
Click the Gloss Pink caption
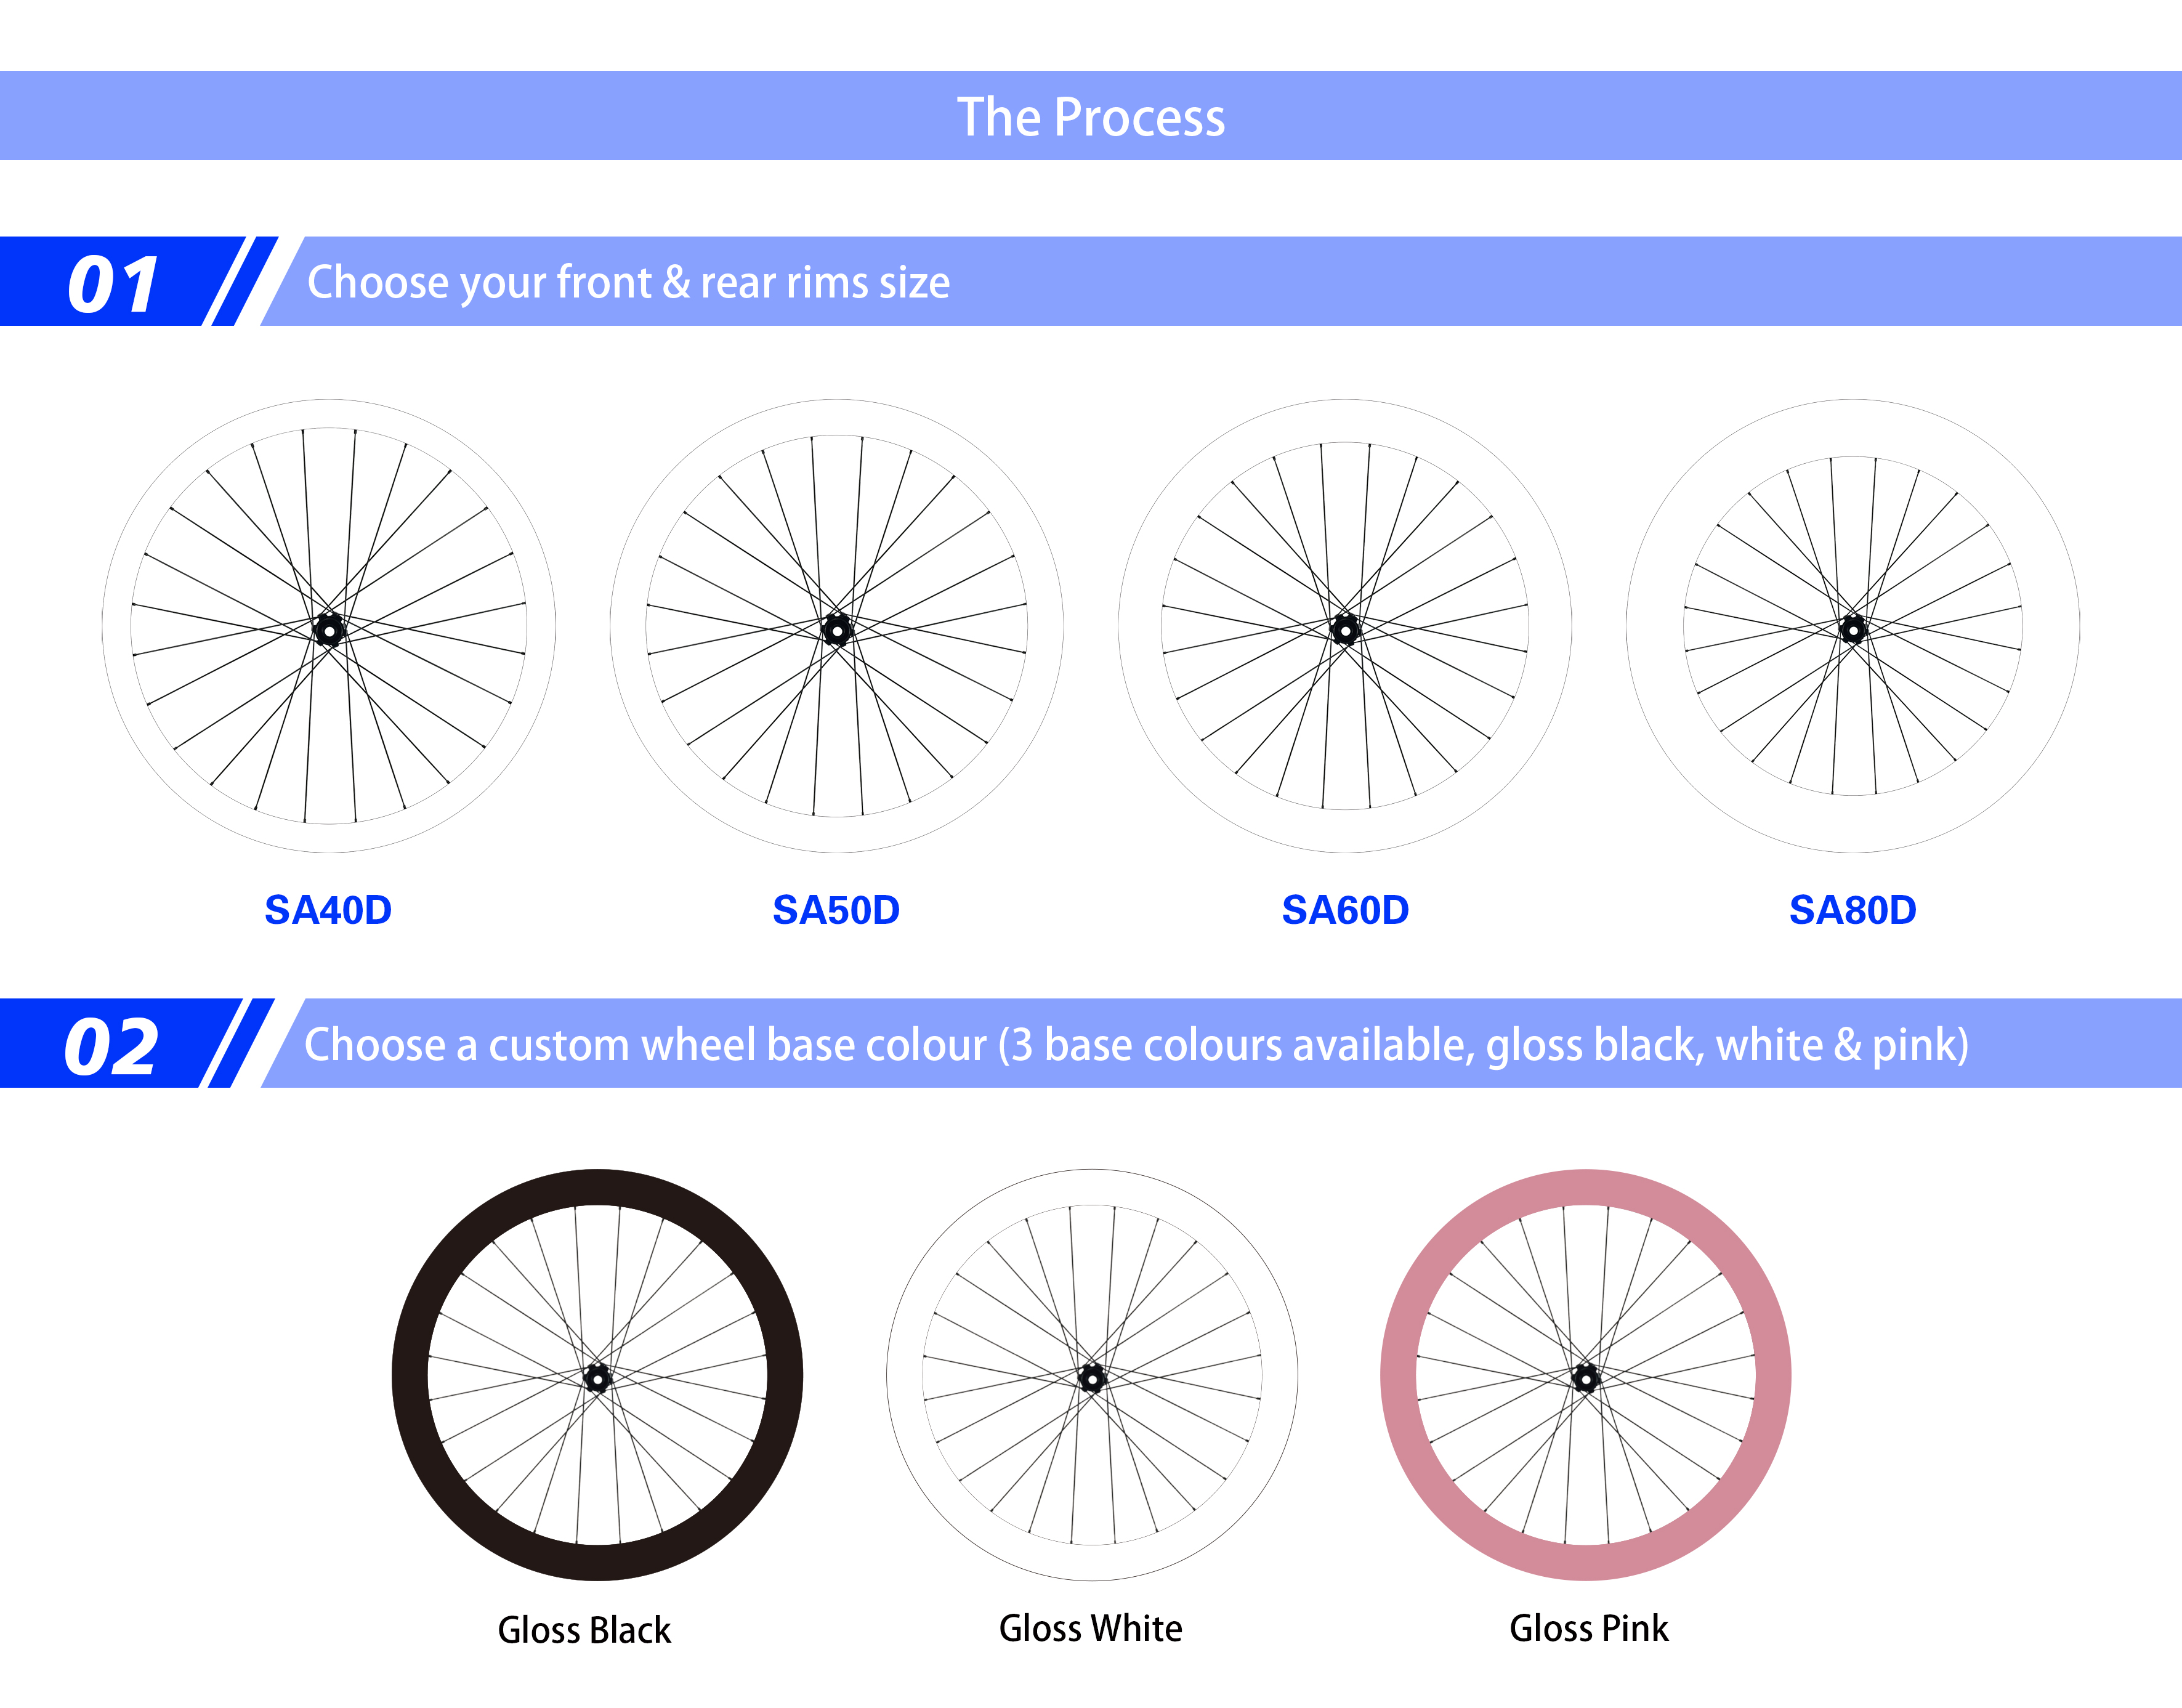coord(1589,1628)
